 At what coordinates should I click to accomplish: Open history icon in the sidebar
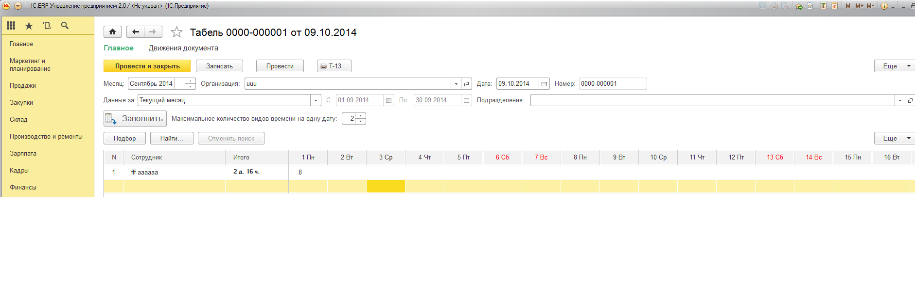(x=47, y=26)
